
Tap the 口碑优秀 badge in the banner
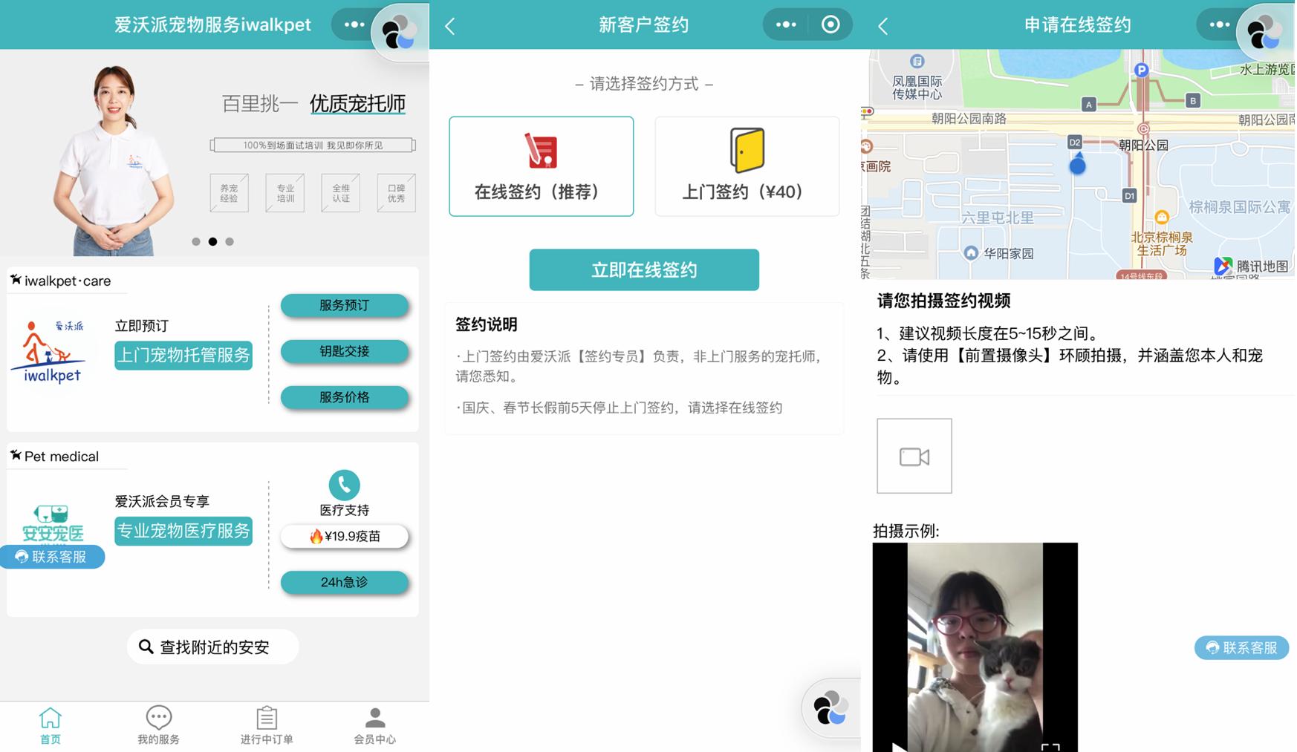pyautogui.click(x=396, y=193)
